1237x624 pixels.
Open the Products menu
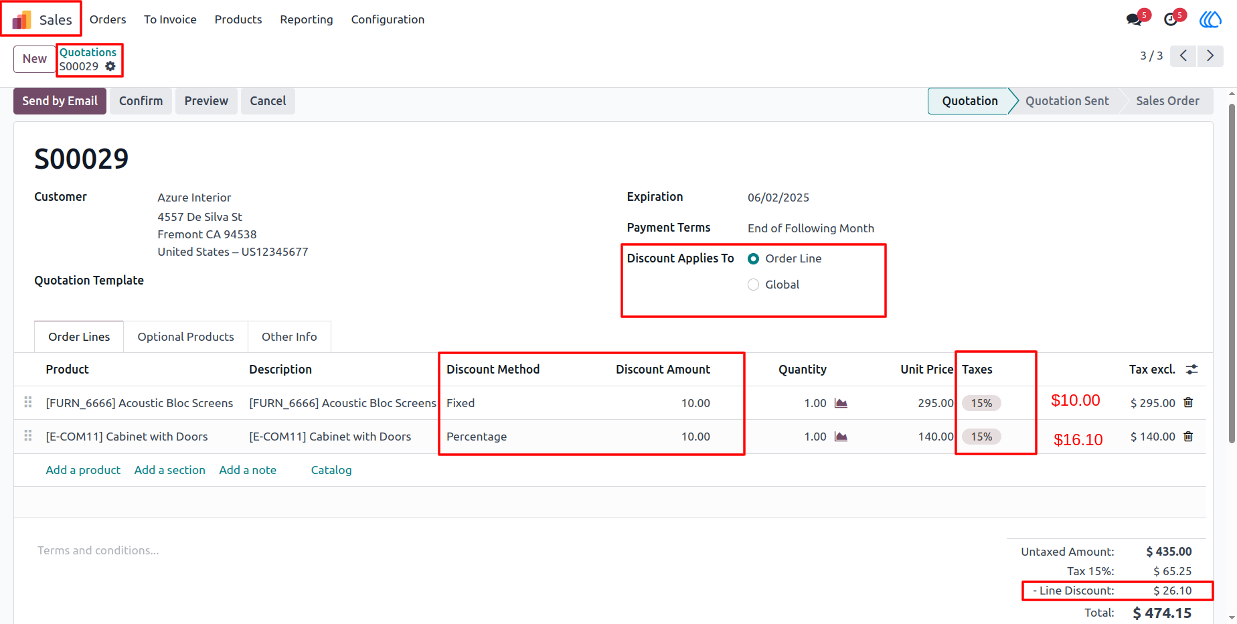click(x=238, y=19)
